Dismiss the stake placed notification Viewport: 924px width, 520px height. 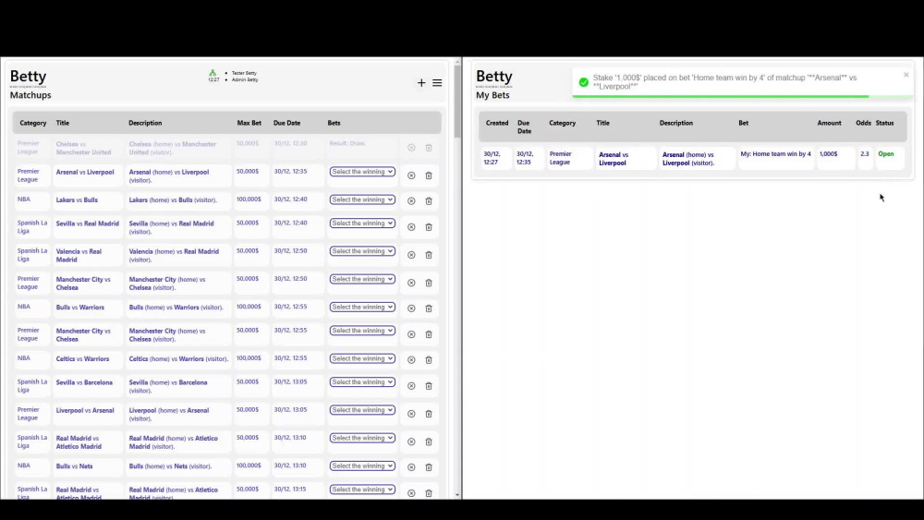[906, 75]
